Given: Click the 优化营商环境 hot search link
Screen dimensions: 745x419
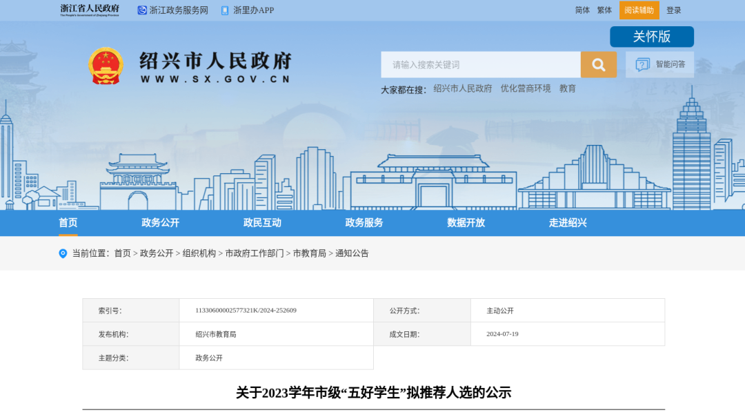Looking at the screenshot, I should (x=526, y=88).
